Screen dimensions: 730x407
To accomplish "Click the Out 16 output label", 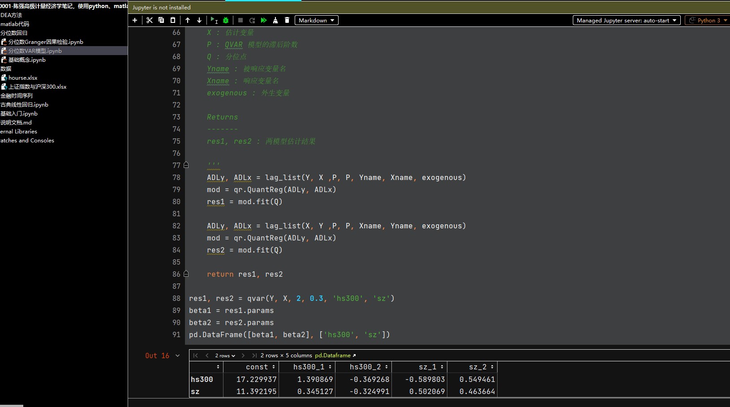I will tap(157, 356).
